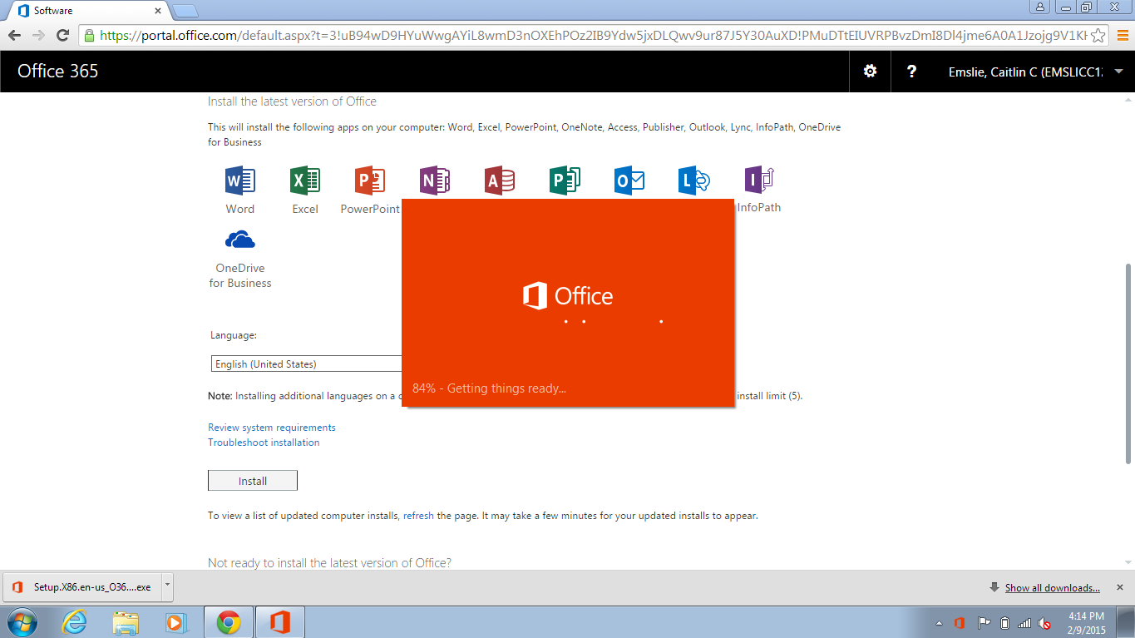Close the downloads bar
This screenshot has width=1135, height=638.
click(x=1119, y=586)
